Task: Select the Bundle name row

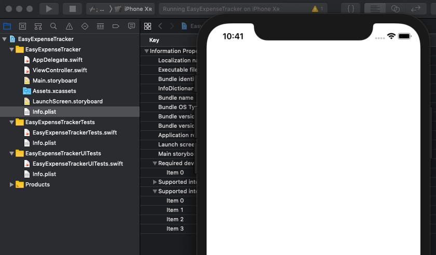Action: tap(169, 98)
